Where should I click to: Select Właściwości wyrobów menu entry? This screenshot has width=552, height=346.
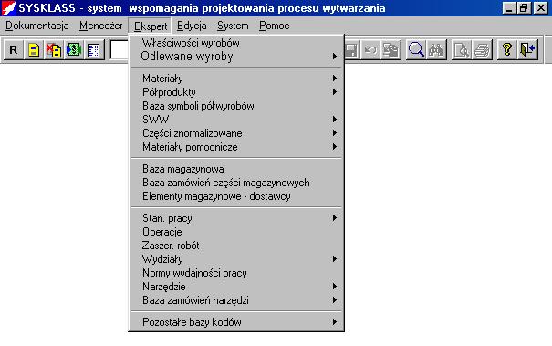click(236, 43)
